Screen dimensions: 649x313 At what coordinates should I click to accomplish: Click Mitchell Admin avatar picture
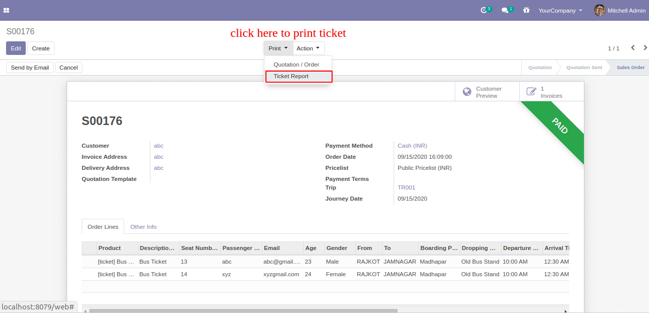click(x=600, y=10)
